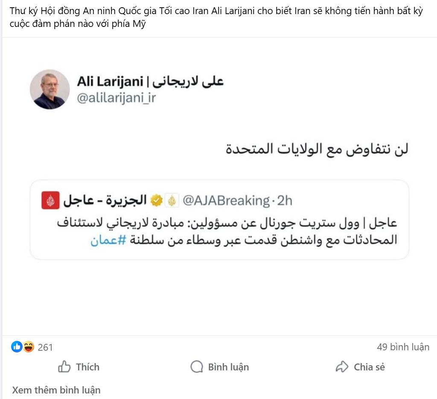Click the 2h tweet timestamp
437x399 pixels.
pyautogui.click(x=284, y=200)
